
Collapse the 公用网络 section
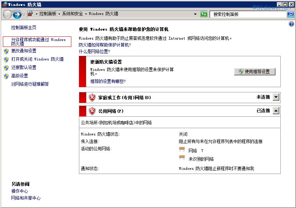coord(275,111)
